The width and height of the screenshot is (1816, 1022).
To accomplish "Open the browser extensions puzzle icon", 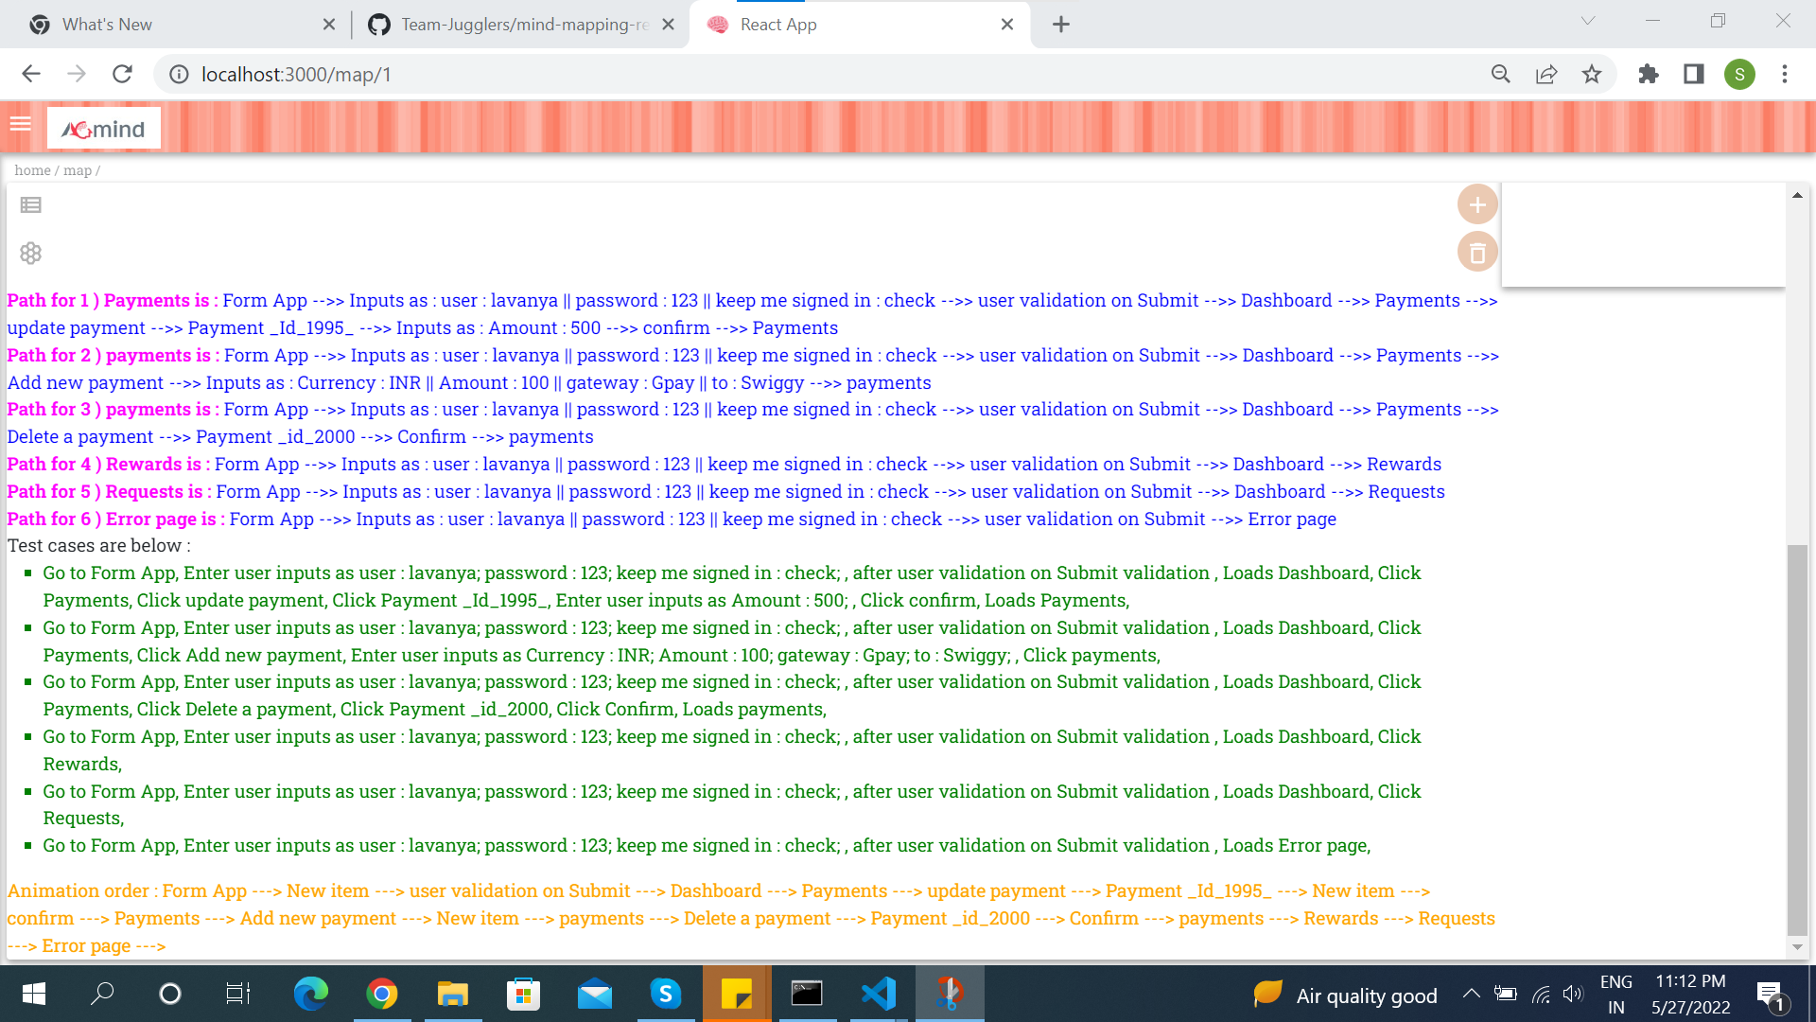I will [1648, 74].
